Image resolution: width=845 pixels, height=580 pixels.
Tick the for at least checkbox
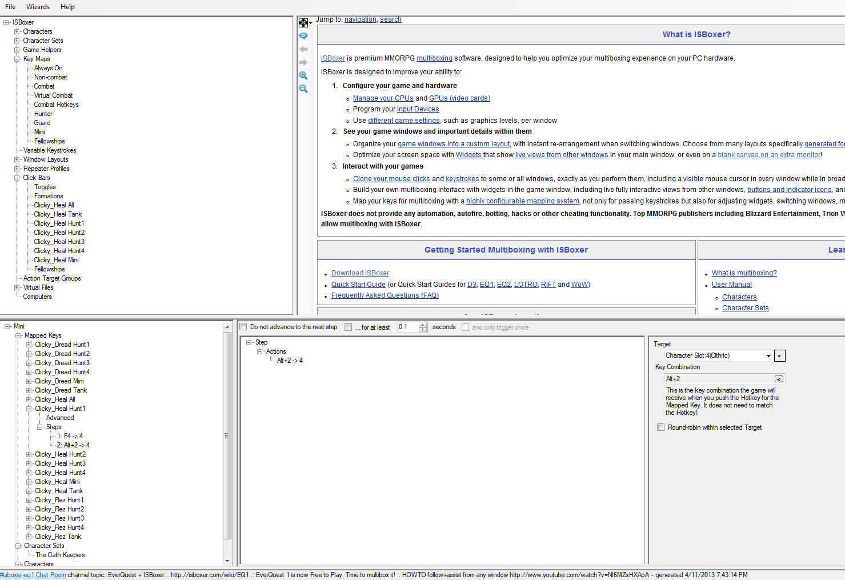(349, 327)
